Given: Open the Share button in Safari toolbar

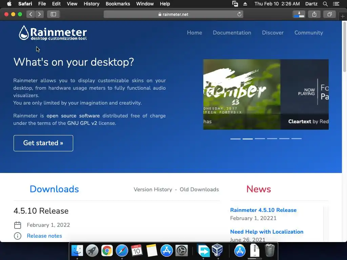Looking at the screenshot, I should pyautogui.click(x=314, y=14).
